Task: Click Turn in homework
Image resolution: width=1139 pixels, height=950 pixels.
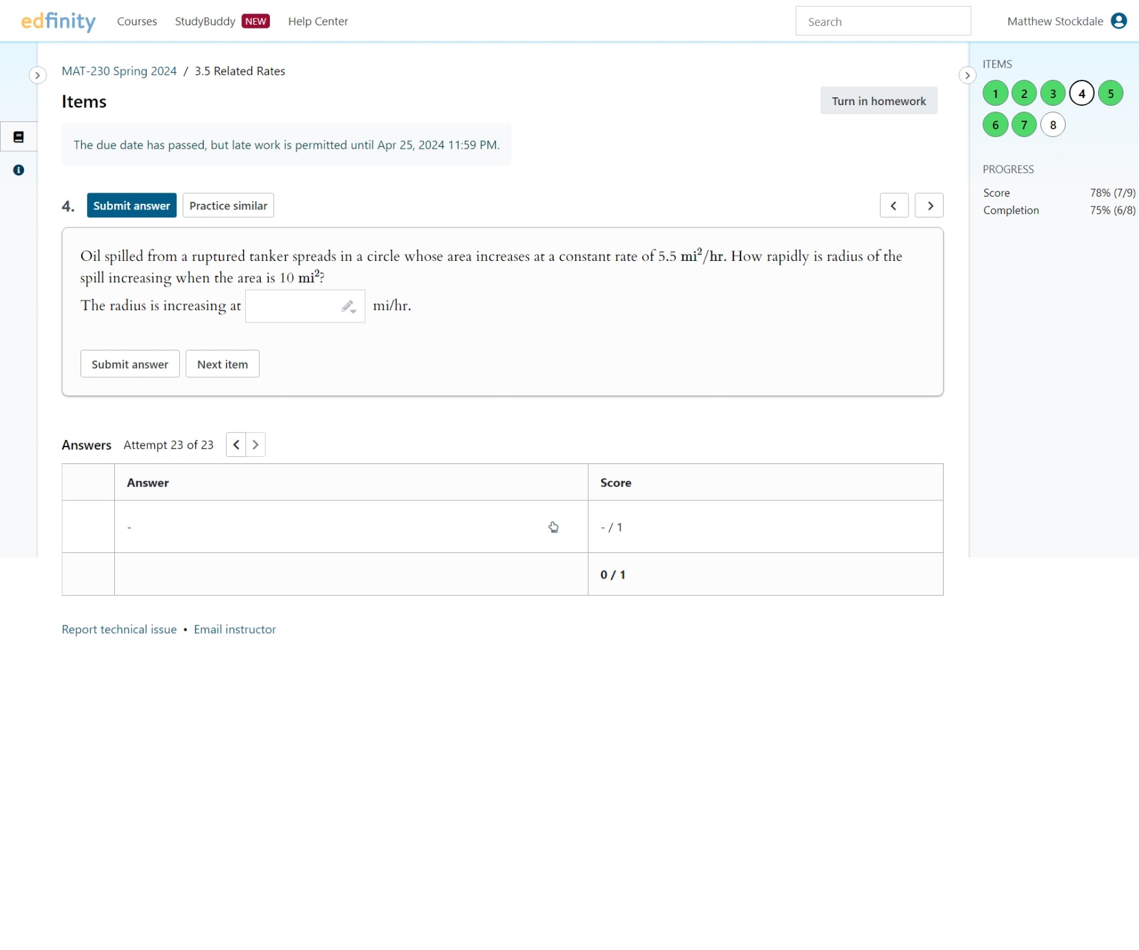Action: coord(879,101)
